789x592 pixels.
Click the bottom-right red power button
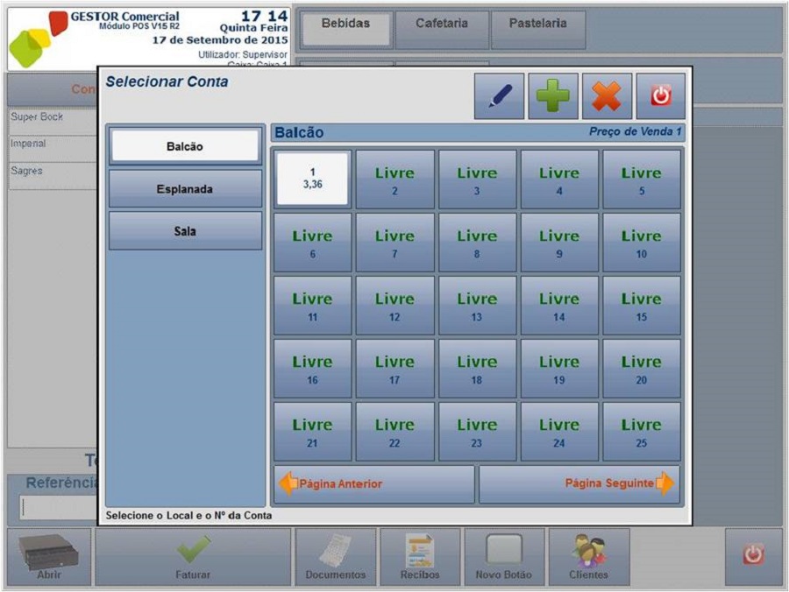point(753,554)
